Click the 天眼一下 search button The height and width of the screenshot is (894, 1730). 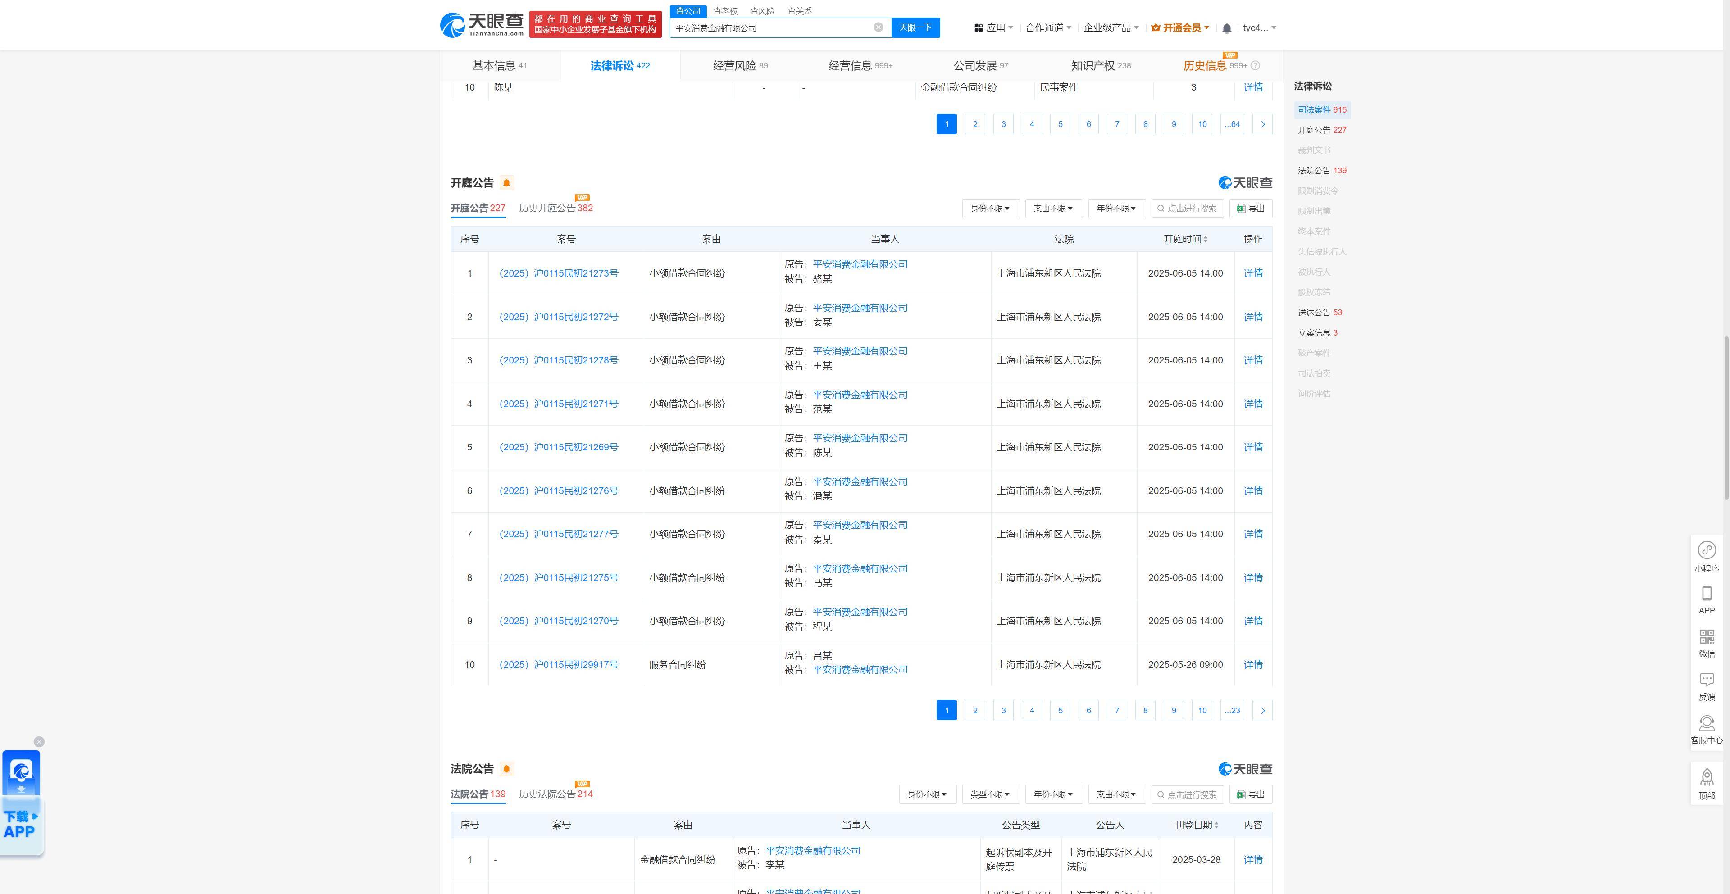915,27
